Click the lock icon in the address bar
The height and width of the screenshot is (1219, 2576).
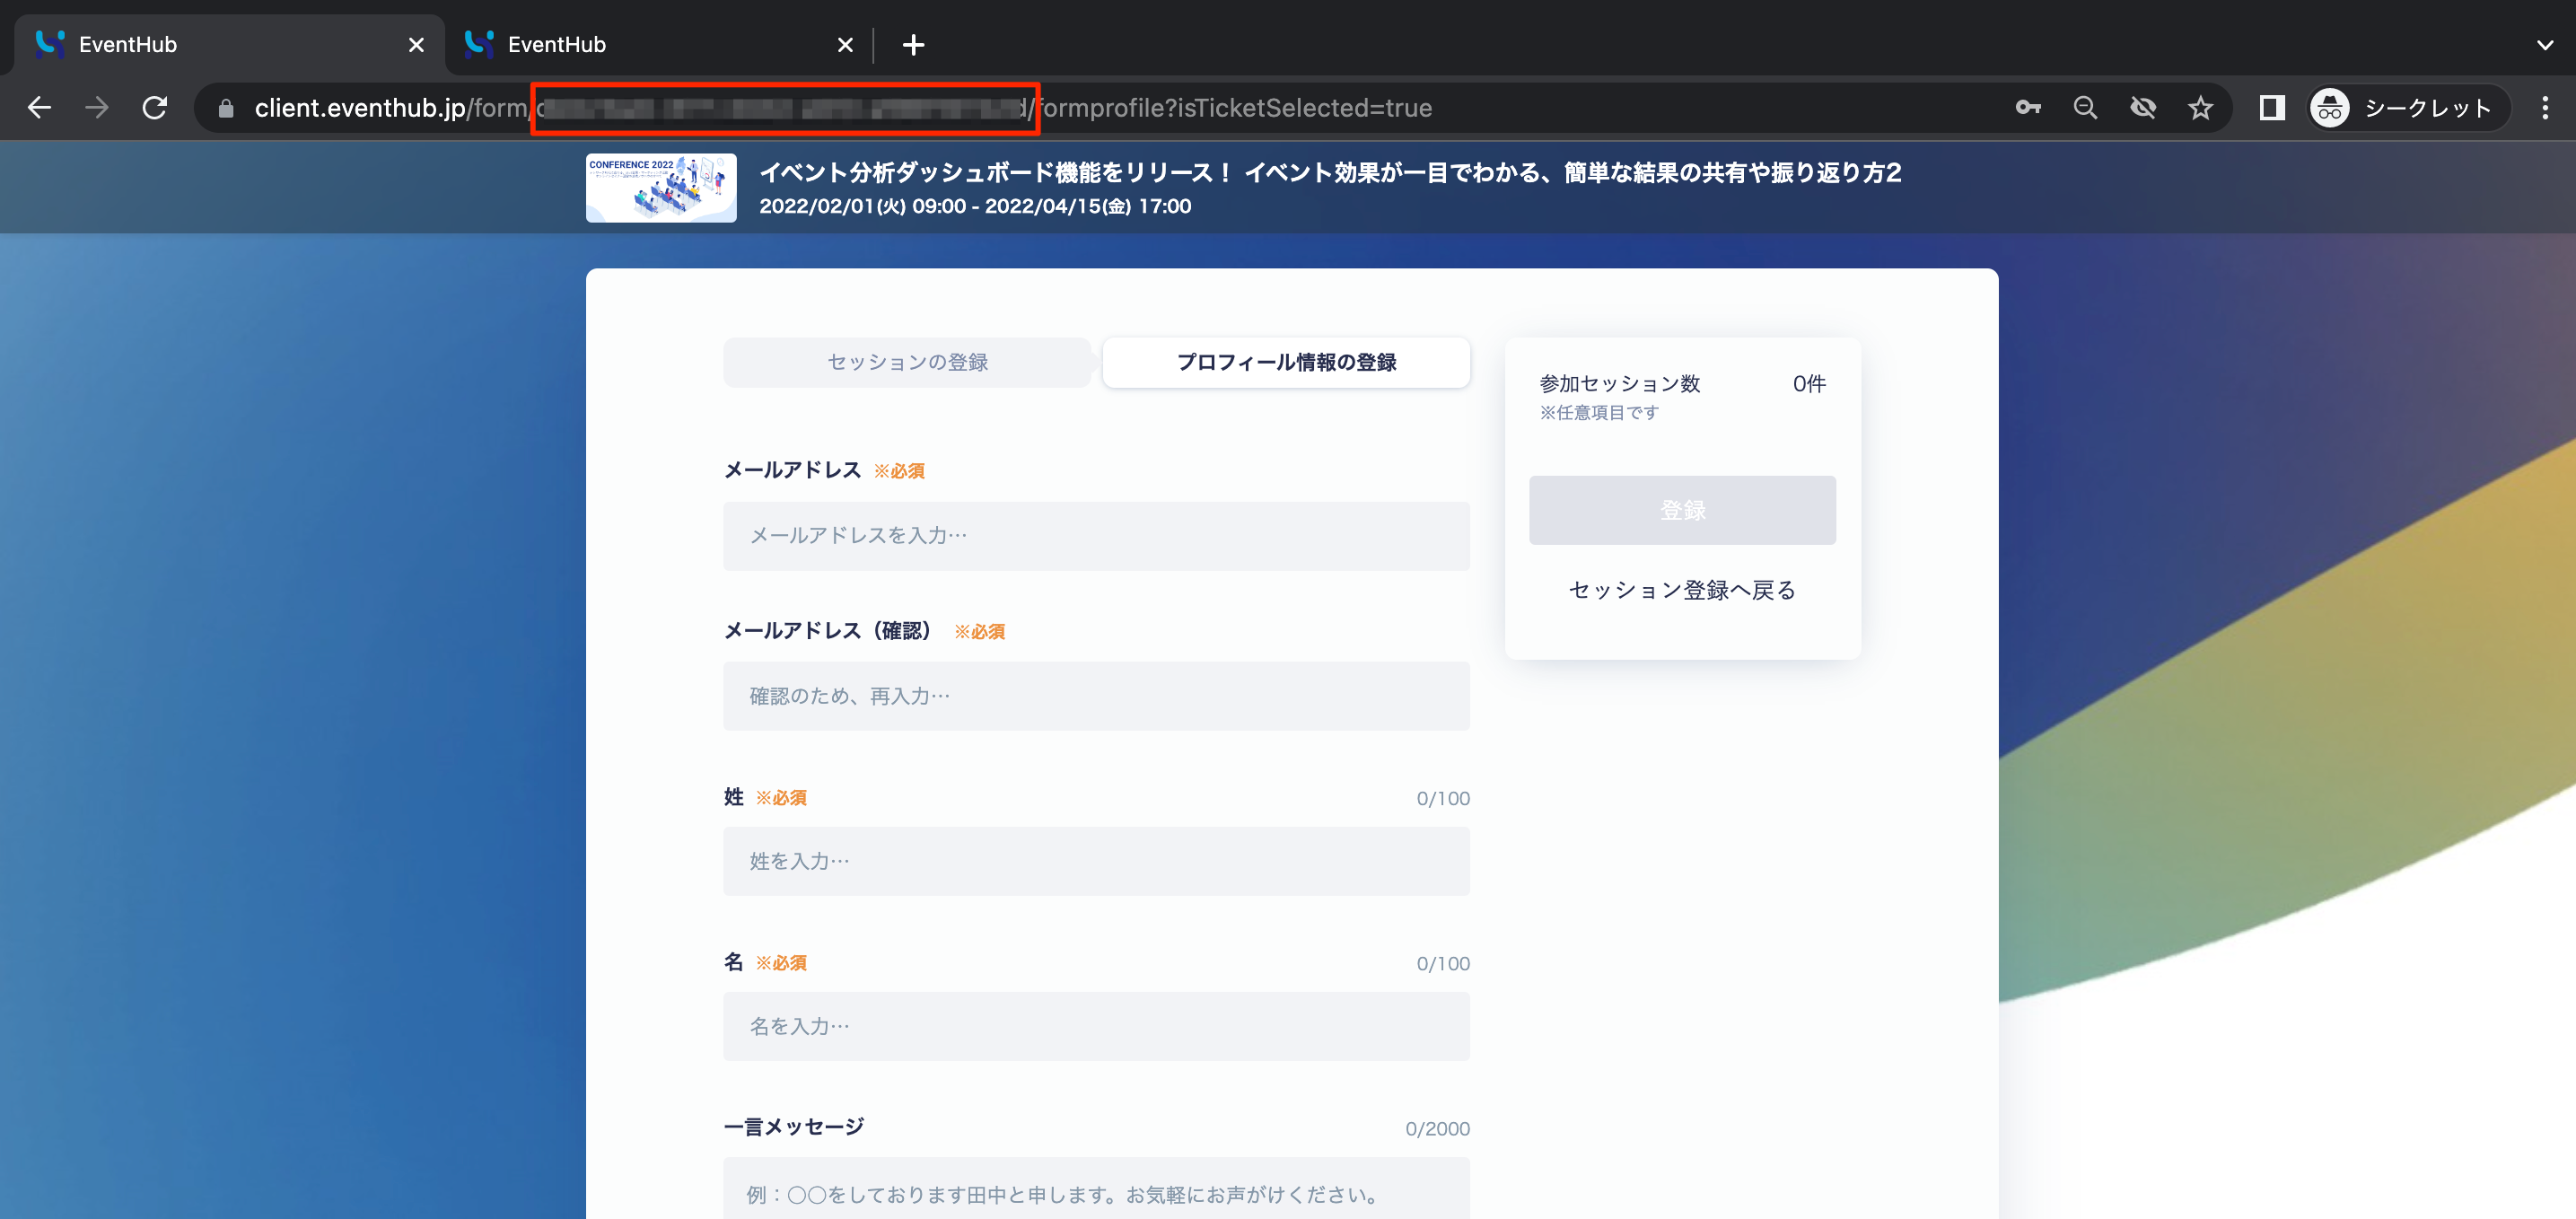(x=226, y=108)
